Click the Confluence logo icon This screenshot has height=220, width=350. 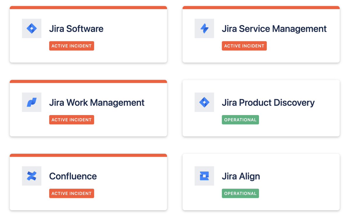point(32,176)
